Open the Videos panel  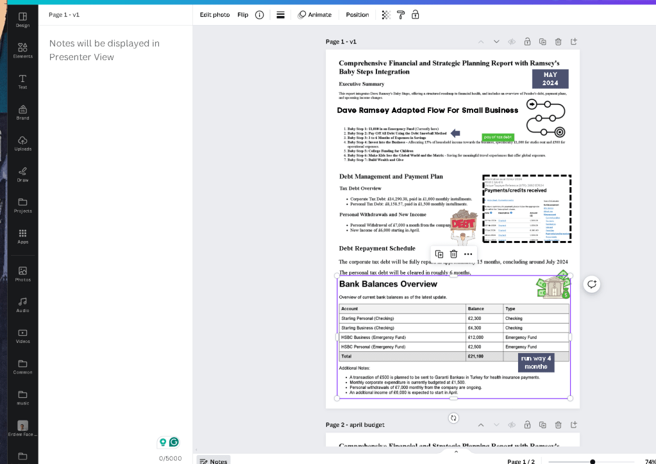pyautogui.click(x=22, y=336)
